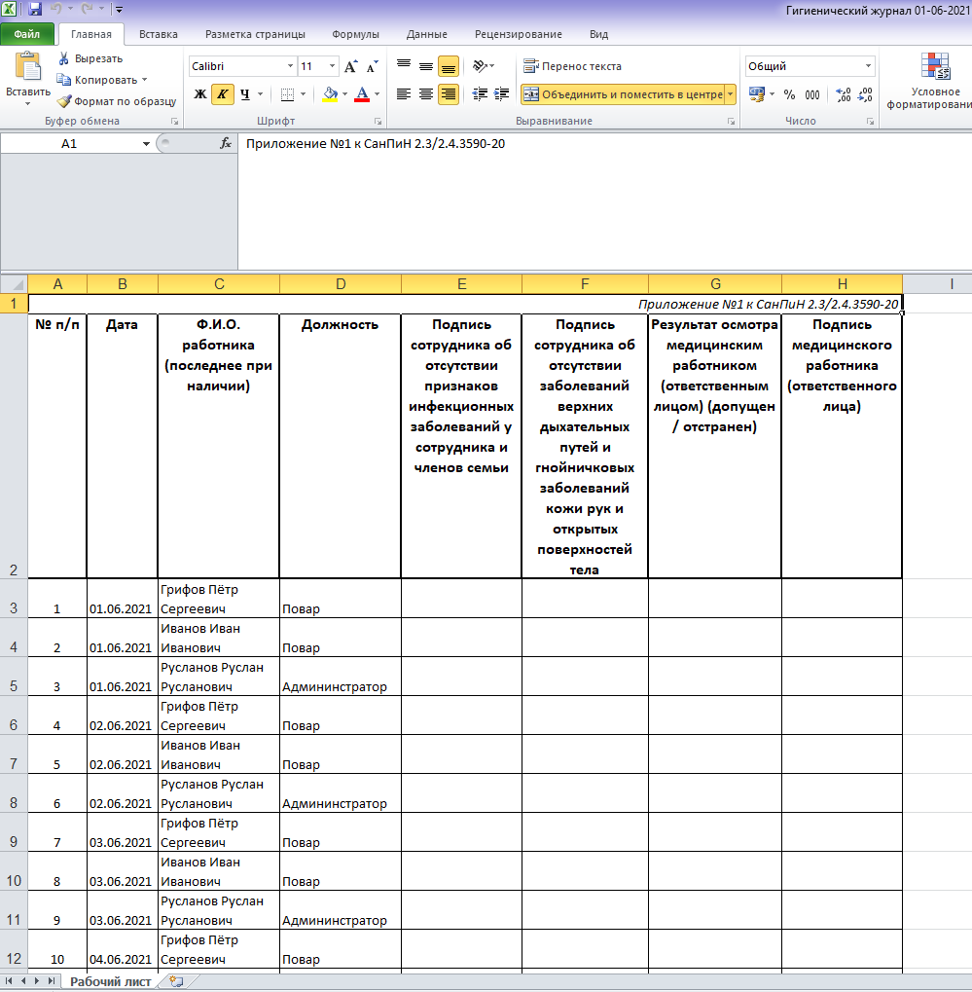Open the Общий number format dropdown
This screenshot has height=992, width=972.
[868, 66]
